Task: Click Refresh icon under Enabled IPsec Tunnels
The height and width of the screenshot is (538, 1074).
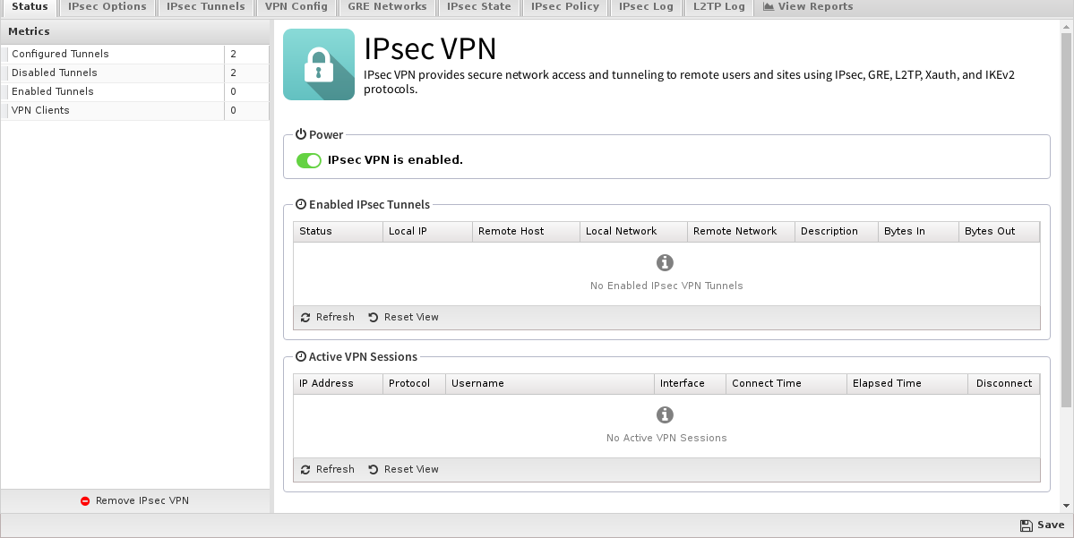Action: [305, 318]
